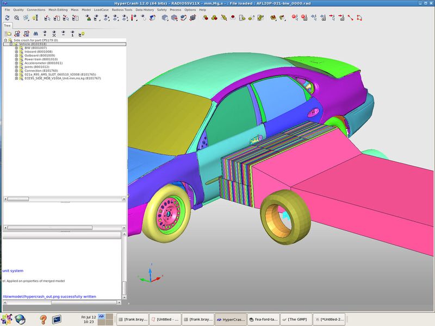Viewport: 435px width, 326px height.
Task: Expand the Joints (8001012) tree node
Action: [x=16, y=67]
